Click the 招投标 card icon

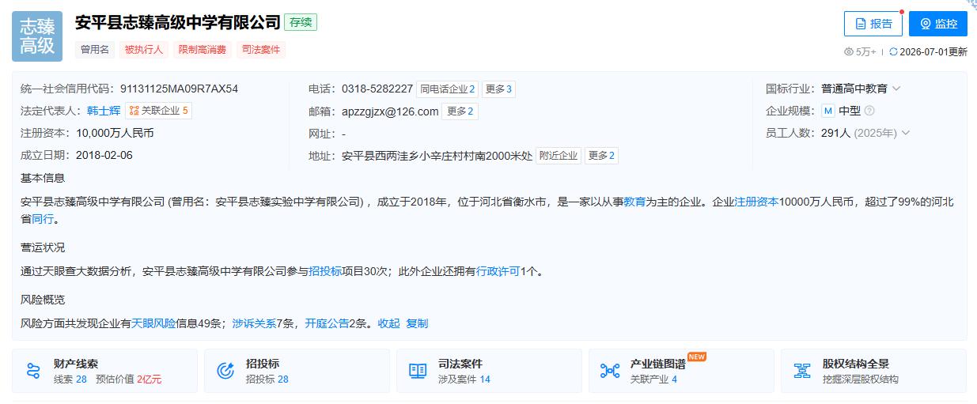225,371
